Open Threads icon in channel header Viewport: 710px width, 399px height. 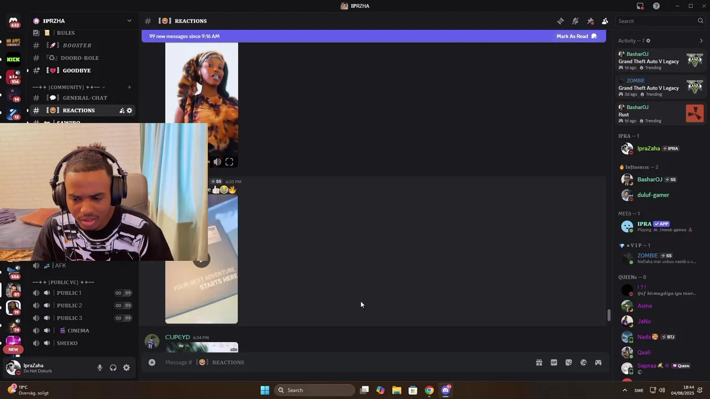coord(560,21)
